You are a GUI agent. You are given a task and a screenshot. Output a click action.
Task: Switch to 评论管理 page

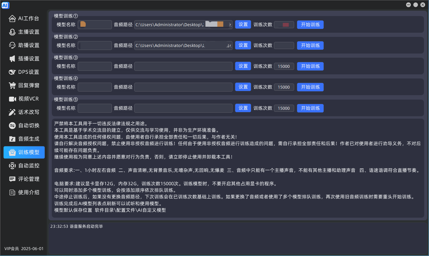click(x=24, y=179)
